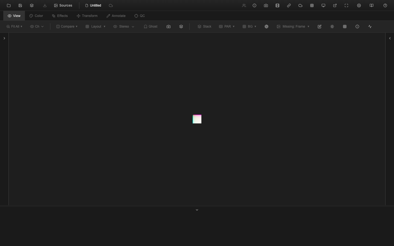Open the Stereo dropdown

(123, 27)
